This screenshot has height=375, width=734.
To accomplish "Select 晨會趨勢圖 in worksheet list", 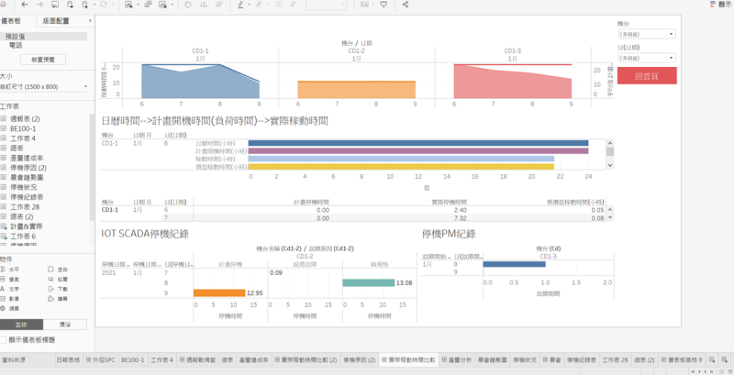I will [27, 178].
